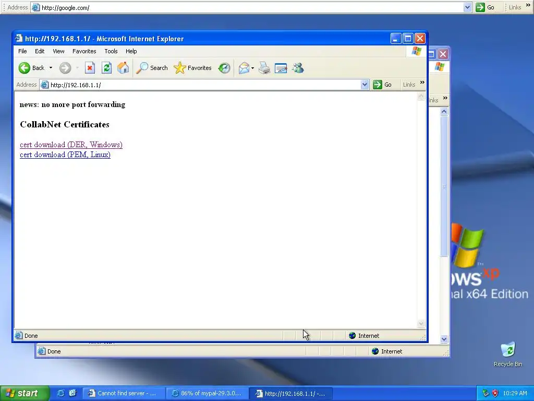This screenshot has width=534, height=401.
Task: Open the Tools menu
Action: click(x=111, y=51)
